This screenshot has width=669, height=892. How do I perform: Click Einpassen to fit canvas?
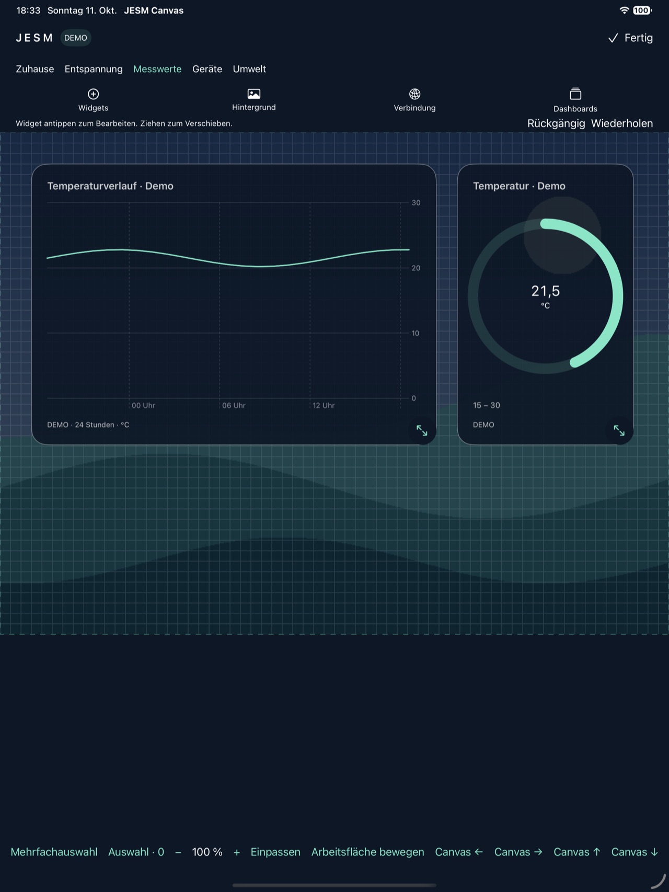pyautogui.click(x=275, y=852)
